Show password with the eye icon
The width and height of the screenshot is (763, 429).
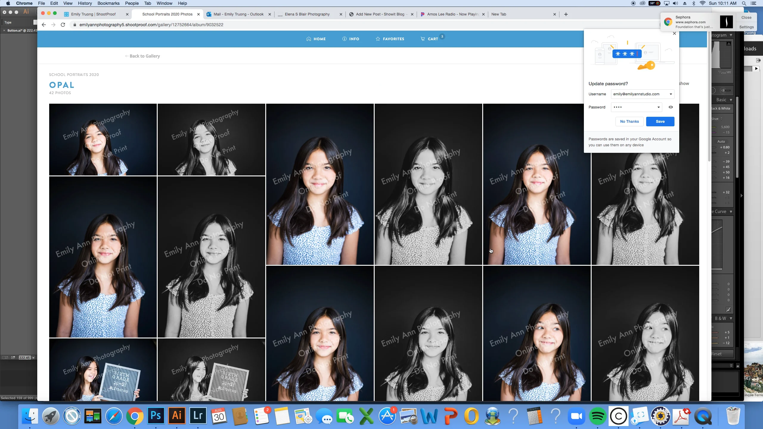point(671,107)
